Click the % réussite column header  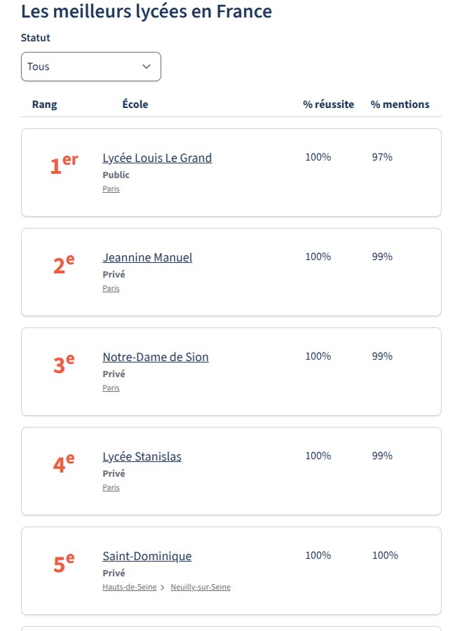click(x=328, y=104)
